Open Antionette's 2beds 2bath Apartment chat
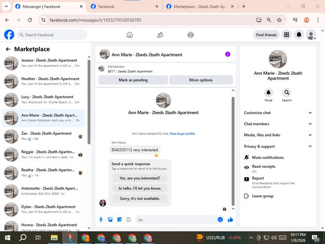 point(44,191)
